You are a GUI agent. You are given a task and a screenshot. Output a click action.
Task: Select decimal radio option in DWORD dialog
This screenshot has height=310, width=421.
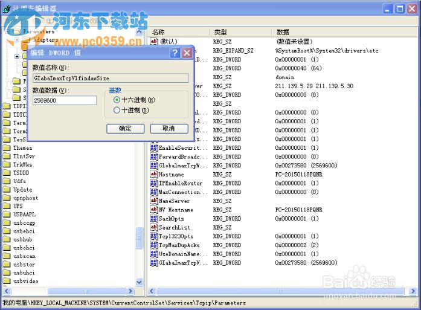117,110
